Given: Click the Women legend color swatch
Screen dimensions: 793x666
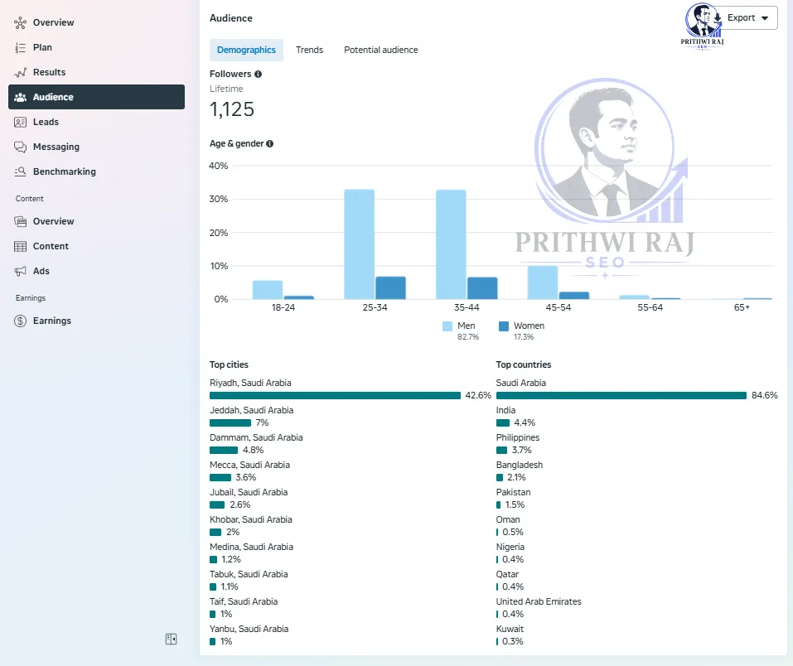Looking at the screenshot, I should pos(504,326).
